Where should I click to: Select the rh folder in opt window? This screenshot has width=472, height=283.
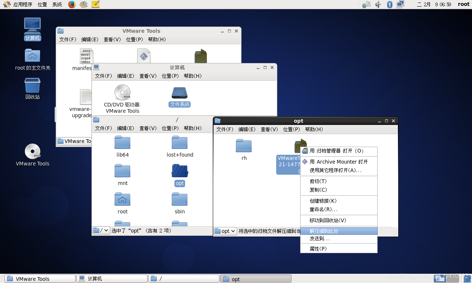(x=244, y=150)
